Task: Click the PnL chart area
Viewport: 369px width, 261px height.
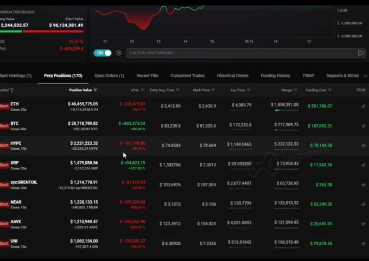Action: (x=214, y=21)
